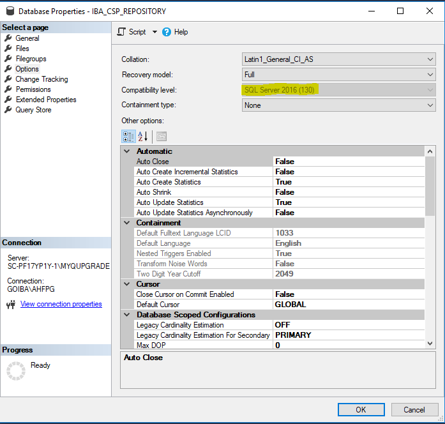Click the wrench icon beside Files
445x424 pixels.
point(8,49)
